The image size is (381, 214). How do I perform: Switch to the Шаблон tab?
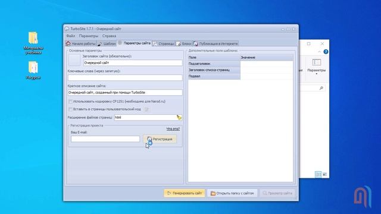(107, 43)
